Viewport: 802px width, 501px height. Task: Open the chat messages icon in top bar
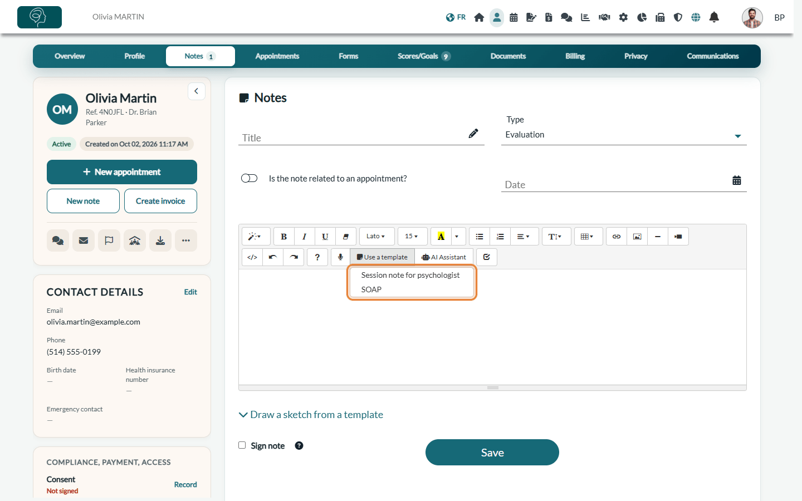click(x=566, y=17)
